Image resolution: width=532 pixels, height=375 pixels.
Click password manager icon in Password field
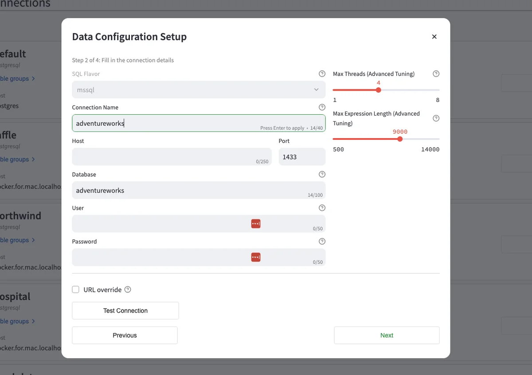[x=256, y=257]
